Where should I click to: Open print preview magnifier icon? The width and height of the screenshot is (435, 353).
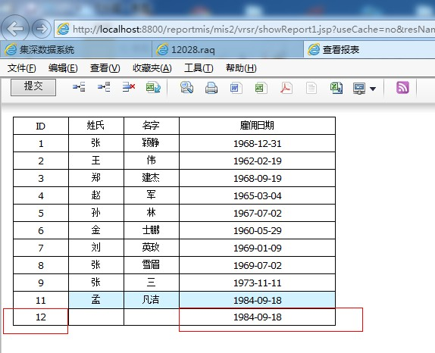(x=186, y=88)
